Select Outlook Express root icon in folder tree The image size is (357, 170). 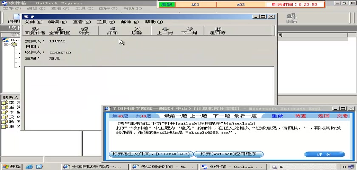(x=6, y=40)
